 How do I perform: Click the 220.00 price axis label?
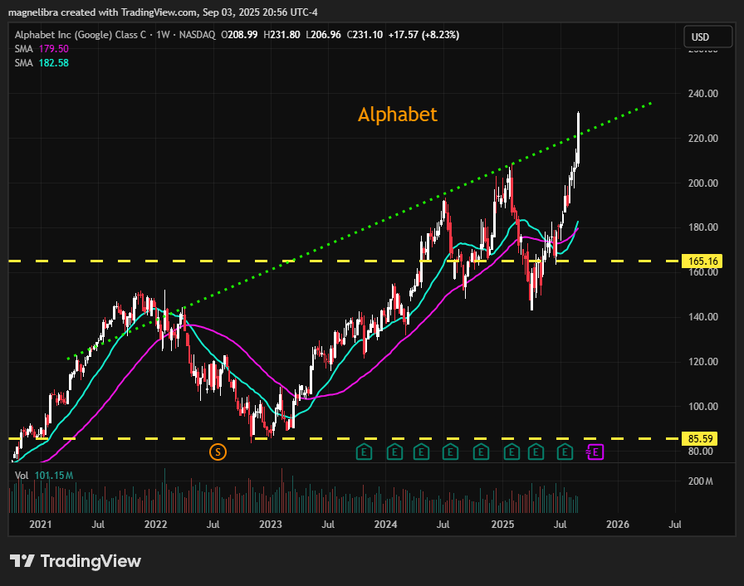[703, 139]
